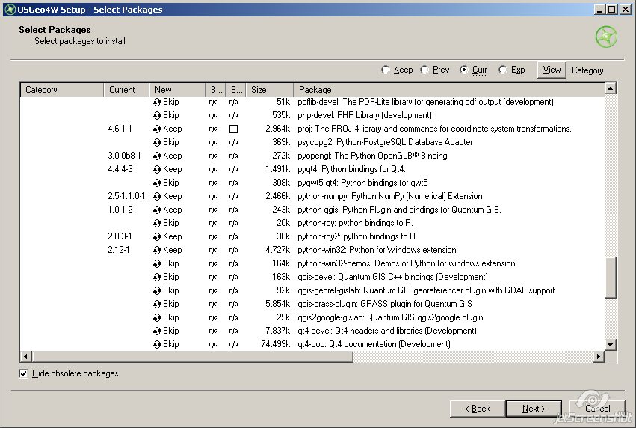The image size is (636, 428).
Task: Click the horizontal scrollbar right arrow
Action: coord(599,356)
